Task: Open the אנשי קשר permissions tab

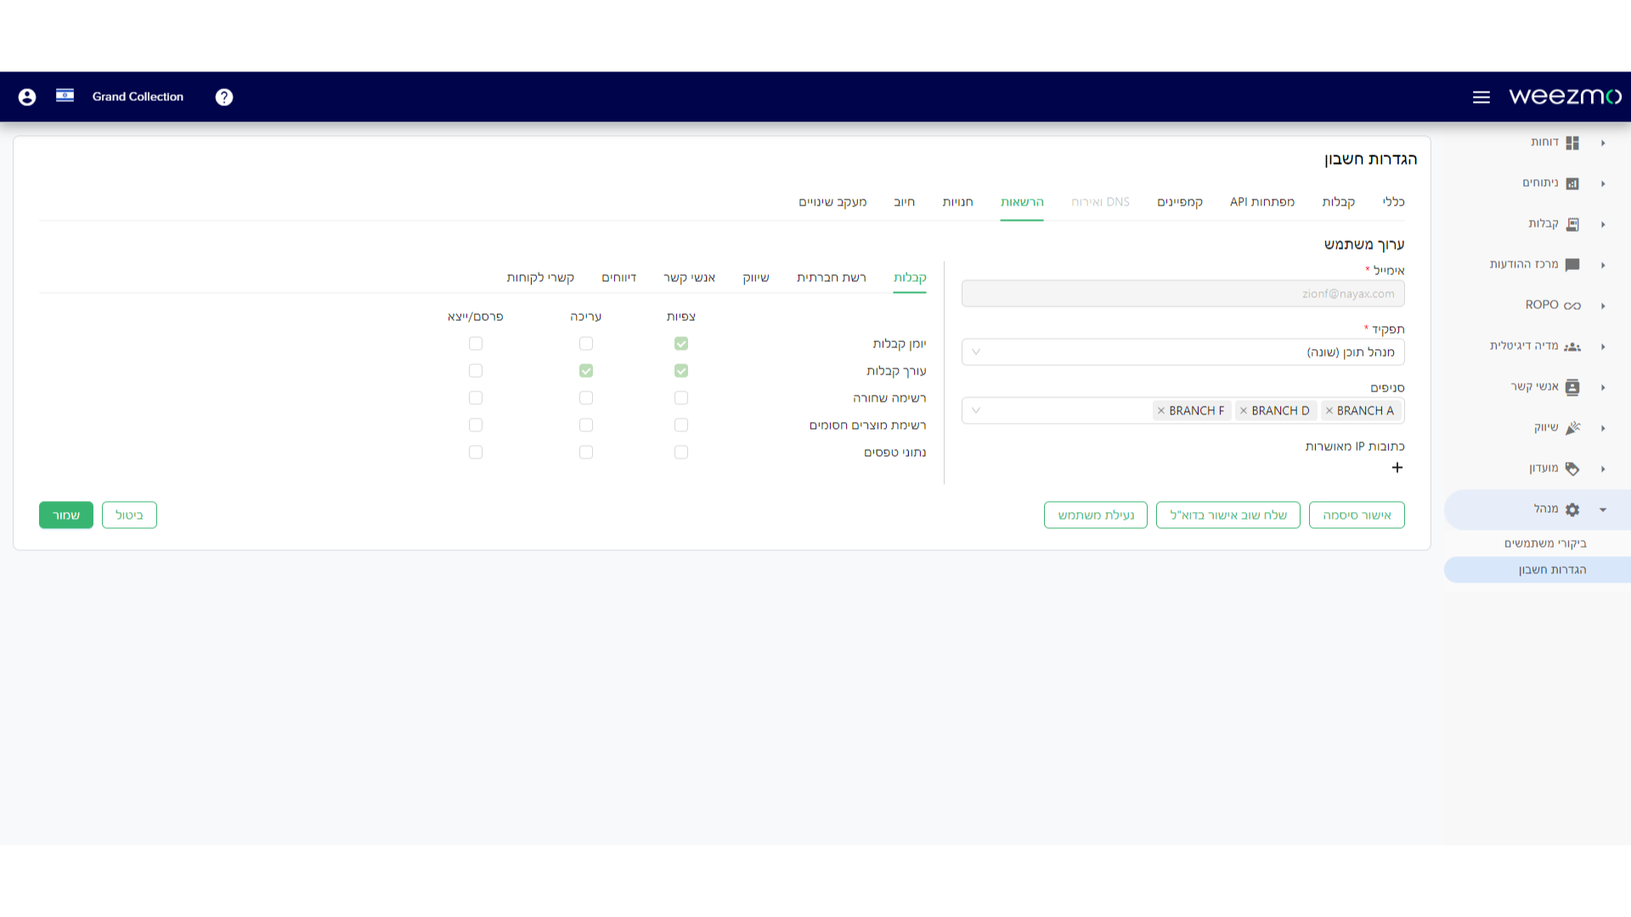Action: [x=689, y=278]
